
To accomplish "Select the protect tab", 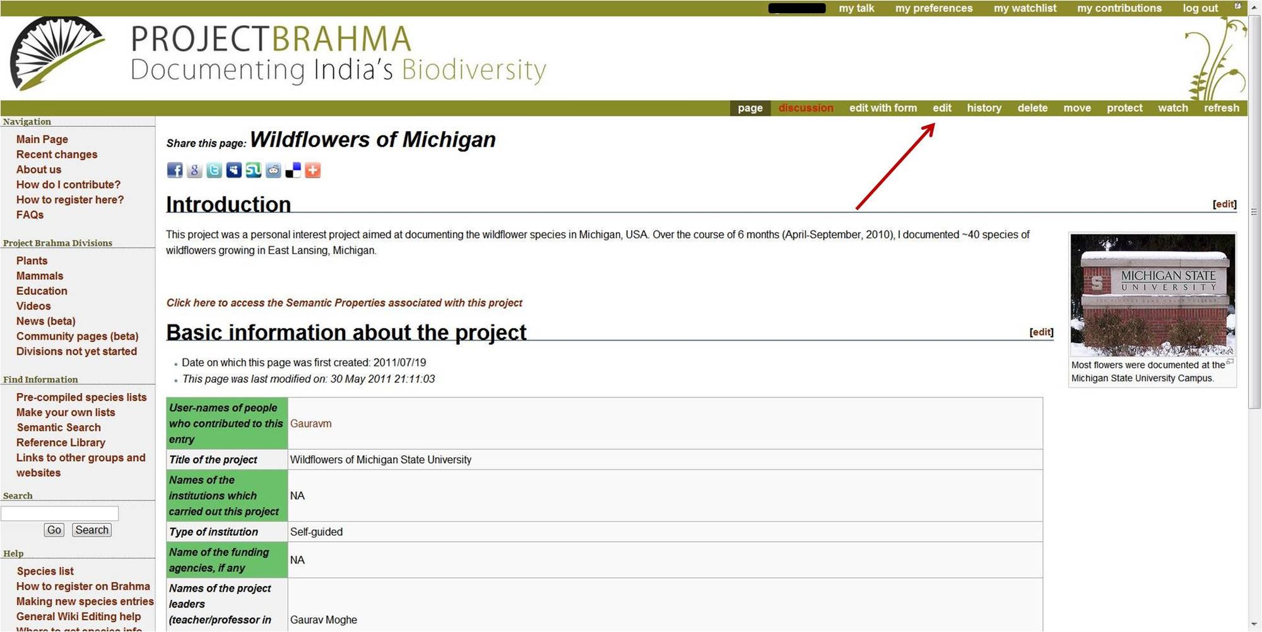I will tap(1124, 108).
